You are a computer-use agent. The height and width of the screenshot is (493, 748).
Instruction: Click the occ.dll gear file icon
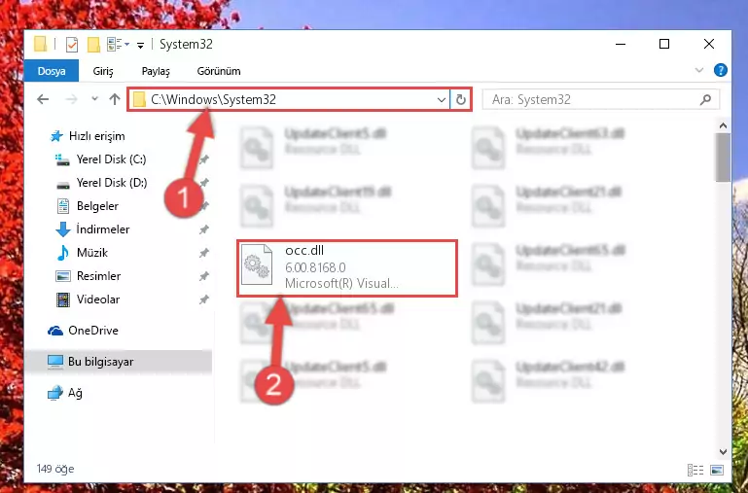(x=257, y=265)
